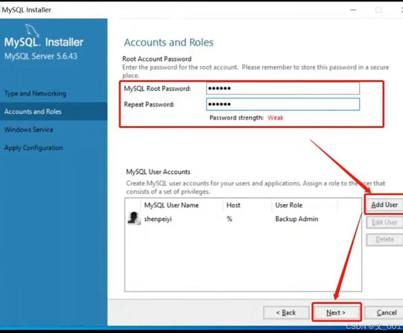Click the MySQL User Name column header
The image size is (403, 333).
(x=172, y=205)
